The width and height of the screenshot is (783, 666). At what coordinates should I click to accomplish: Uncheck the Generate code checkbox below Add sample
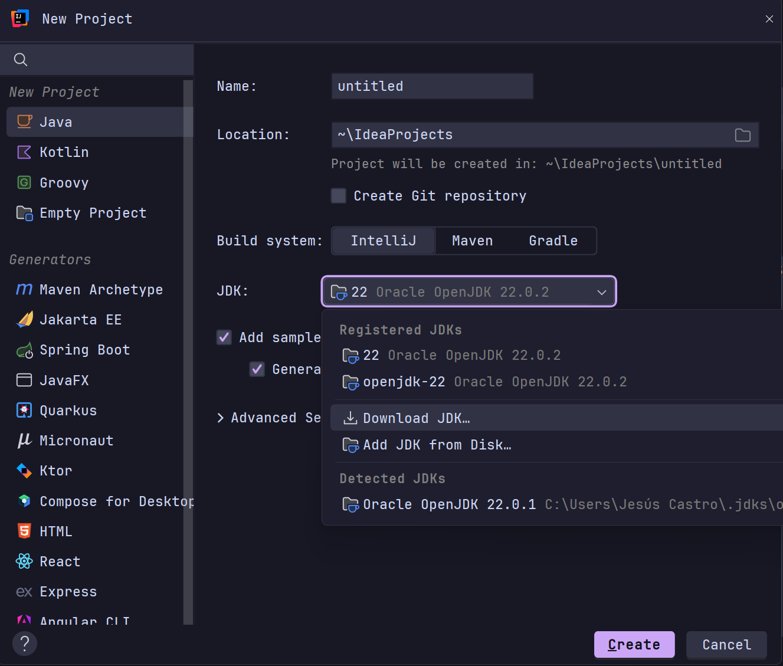(257, 369)
